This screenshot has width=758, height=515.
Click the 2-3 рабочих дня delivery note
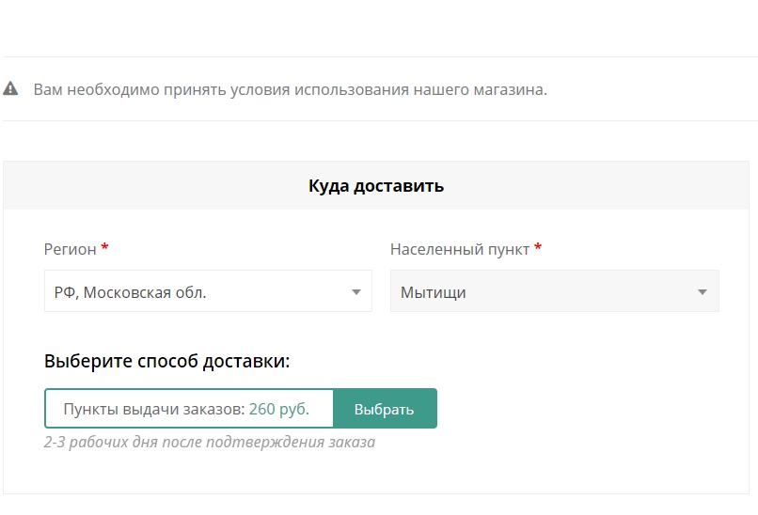pyautogui.click(x=210, y=442)
